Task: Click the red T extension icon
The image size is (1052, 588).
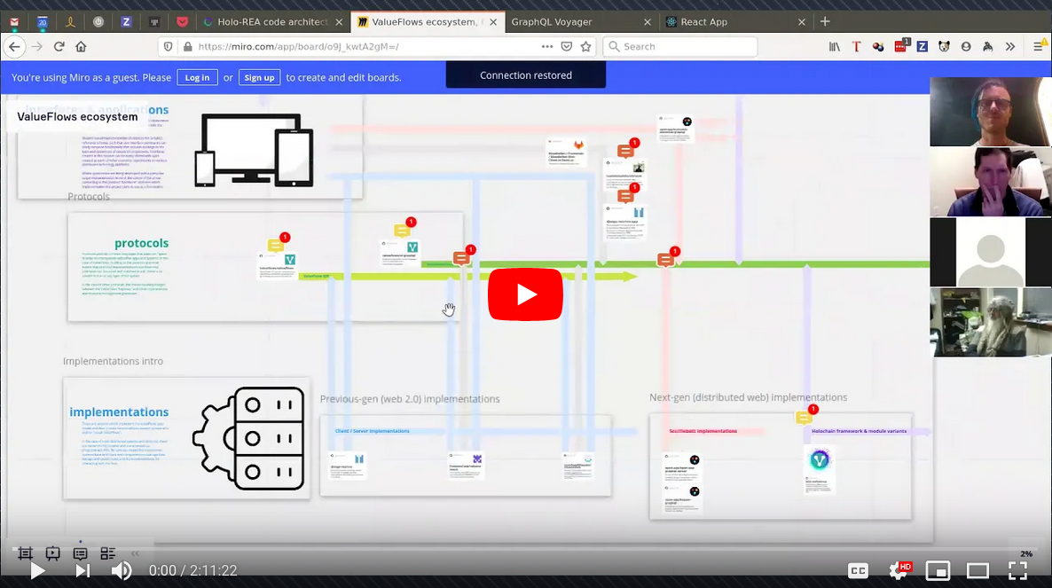Action: [856, 46]
